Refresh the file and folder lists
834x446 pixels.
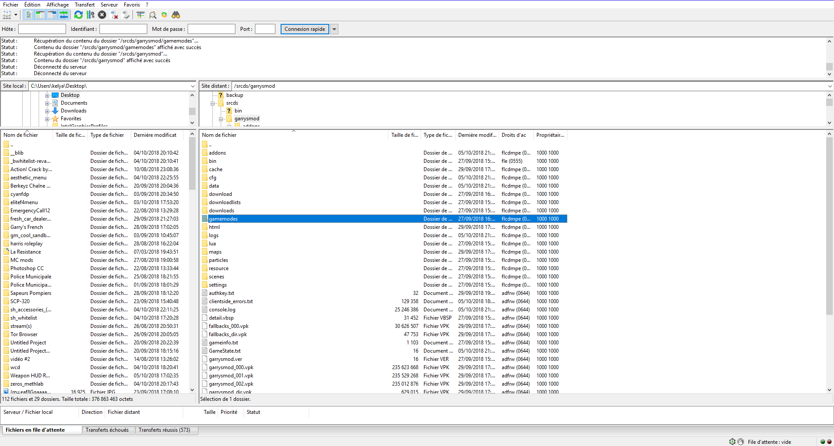78,15
